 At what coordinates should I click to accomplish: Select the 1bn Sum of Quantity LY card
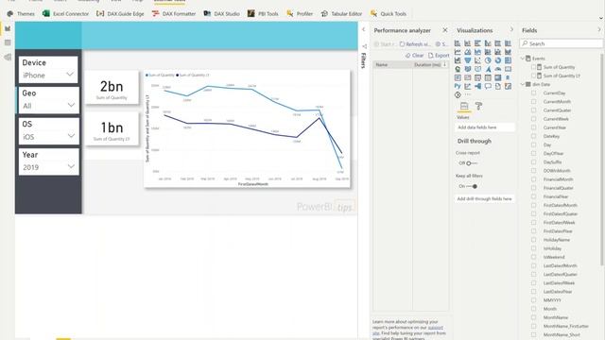(112, 128)
